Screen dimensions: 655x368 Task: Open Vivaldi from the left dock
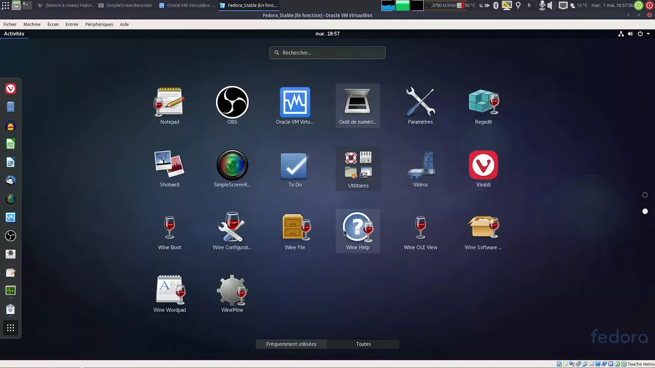(x=10, y=89)
